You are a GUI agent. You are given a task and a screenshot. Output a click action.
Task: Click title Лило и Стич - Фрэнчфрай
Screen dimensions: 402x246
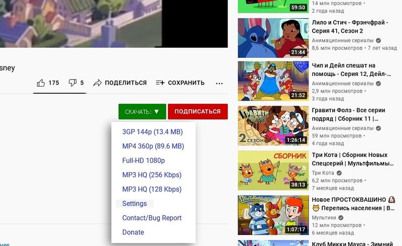350,27
